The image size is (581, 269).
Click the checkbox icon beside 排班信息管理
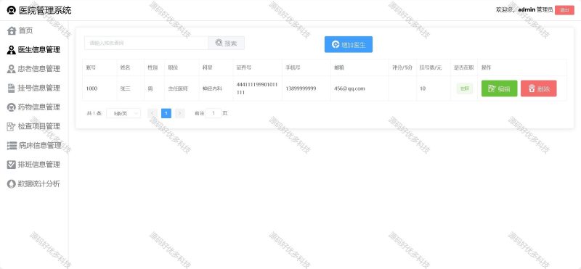click(12, 165)
